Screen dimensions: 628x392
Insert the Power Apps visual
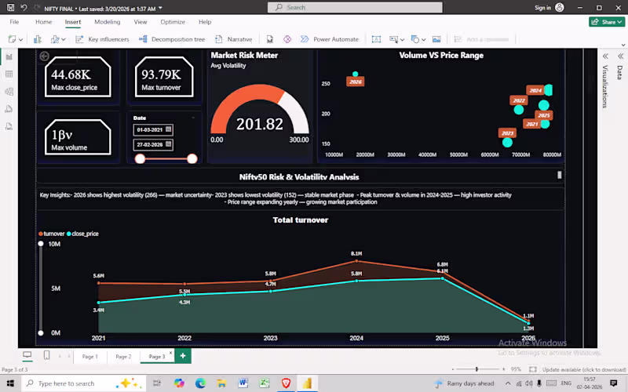pyautogui.click(x=287, y=39)
